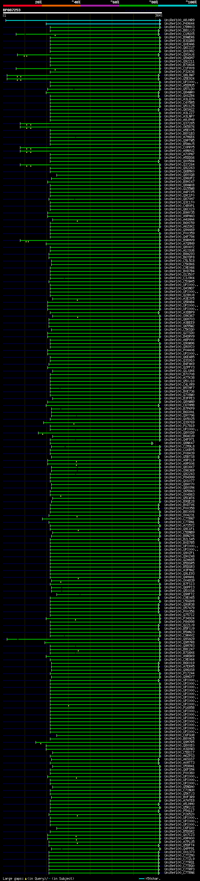The image size is (200, 881).
Task: Open hit UniRef100_Q00584
Action: (x=179, y=161)
